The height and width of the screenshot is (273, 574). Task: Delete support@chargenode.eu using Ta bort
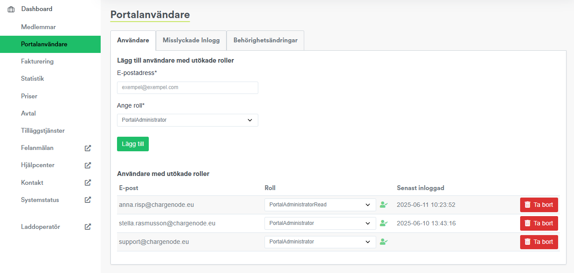tap(539, 242)
